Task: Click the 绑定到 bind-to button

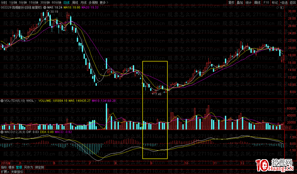Action: coord(39,167)
